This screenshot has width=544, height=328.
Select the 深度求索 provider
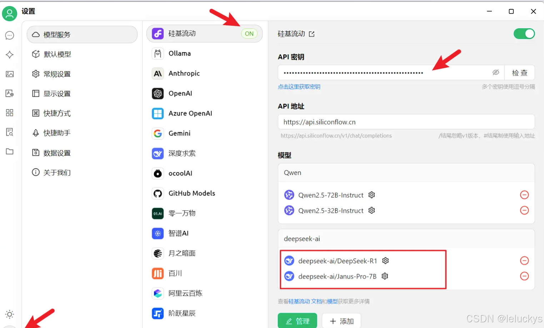coord(204,153)
